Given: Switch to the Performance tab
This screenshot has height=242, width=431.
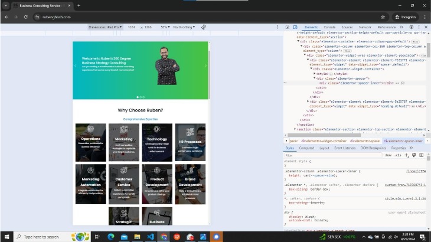Looking at the screenshot, I should tap(386, 27).
